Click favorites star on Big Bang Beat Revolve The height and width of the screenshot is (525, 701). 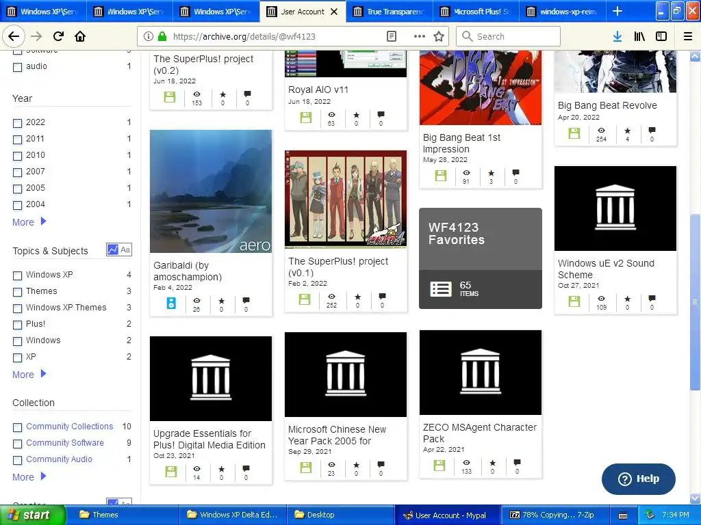[627, 131]
